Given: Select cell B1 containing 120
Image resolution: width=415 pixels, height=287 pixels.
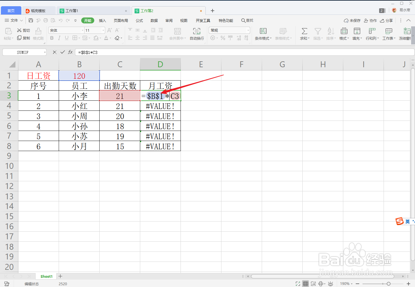Looking at the screenshot, I should pyautogui.click(x=79, y=76).
